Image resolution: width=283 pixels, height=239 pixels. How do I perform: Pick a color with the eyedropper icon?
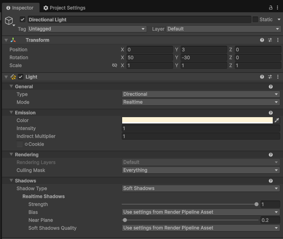[277, 120]
